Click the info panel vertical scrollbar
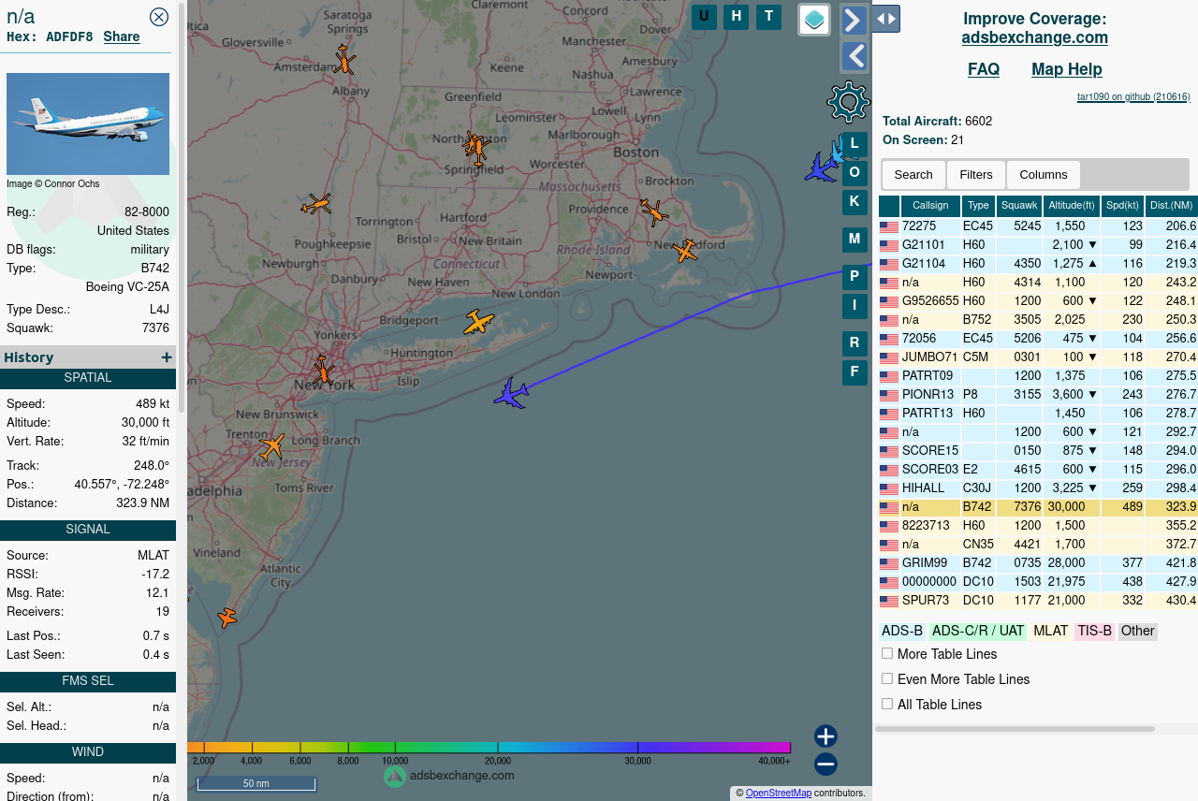The height and width of the screenshot is (801, 1198). (182, 206)
